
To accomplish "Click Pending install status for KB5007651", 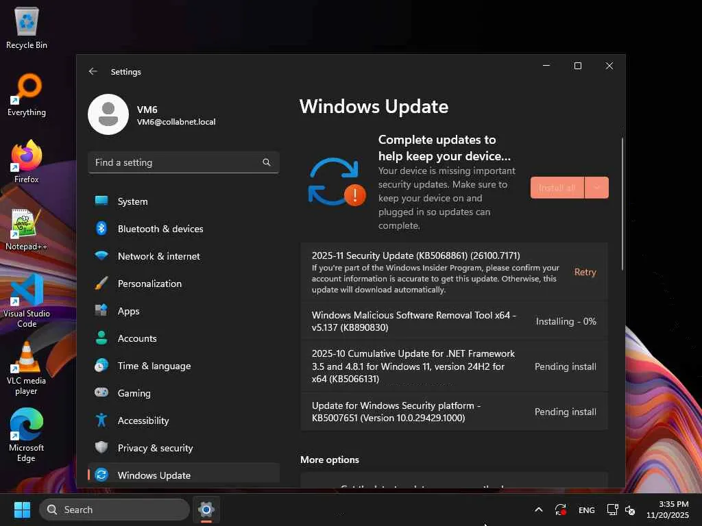I will (x=565, y=412).
